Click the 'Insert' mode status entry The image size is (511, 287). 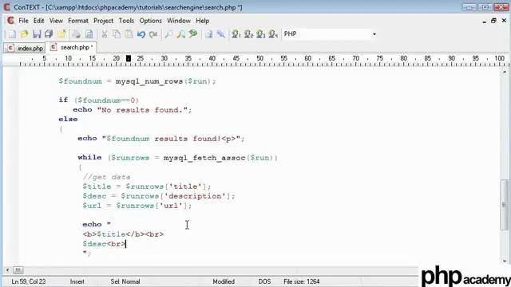pyautogui.click(x=77, y=281)
